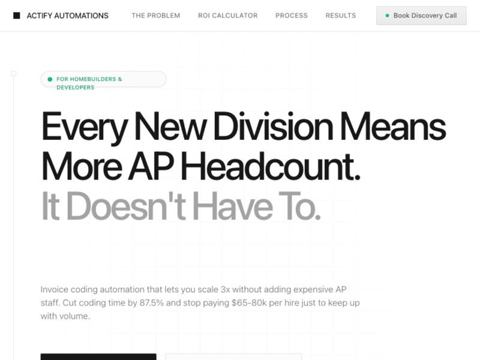This screenshot has width=480, height=360.
Task: Click the '87.5%' figure in the description
Action: [151, 302]
